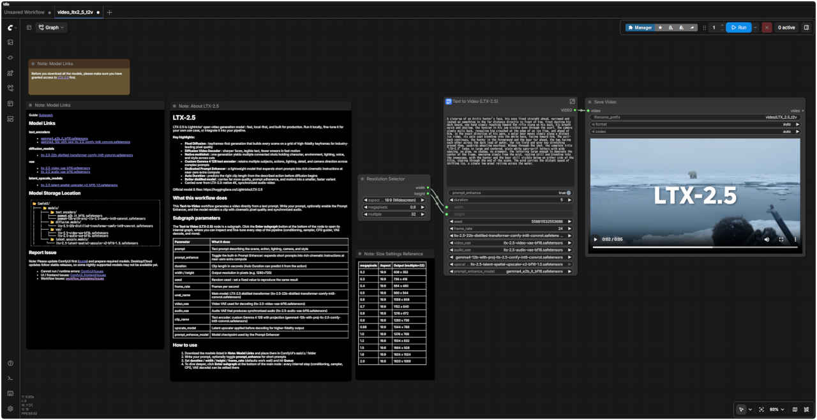
Task: Click the seed value field
Action: [x=510, y=221]
